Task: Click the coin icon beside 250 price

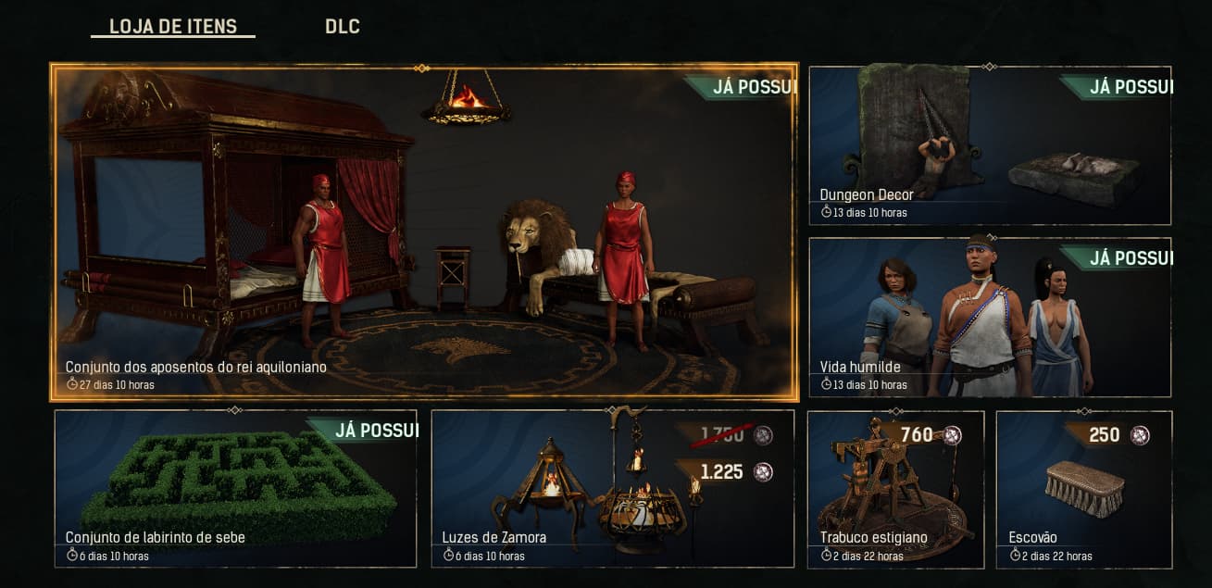Action: [1140, 435]
